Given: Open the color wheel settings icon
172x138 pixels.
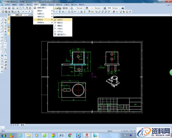Looking at the screenshot, I should coord(87,8).
